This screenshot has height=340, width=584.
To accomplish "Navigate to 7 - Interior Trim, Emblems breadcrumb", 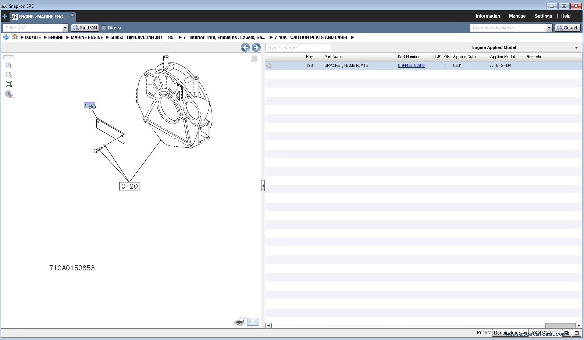I will pyautogui.click(x=224, y=37).
